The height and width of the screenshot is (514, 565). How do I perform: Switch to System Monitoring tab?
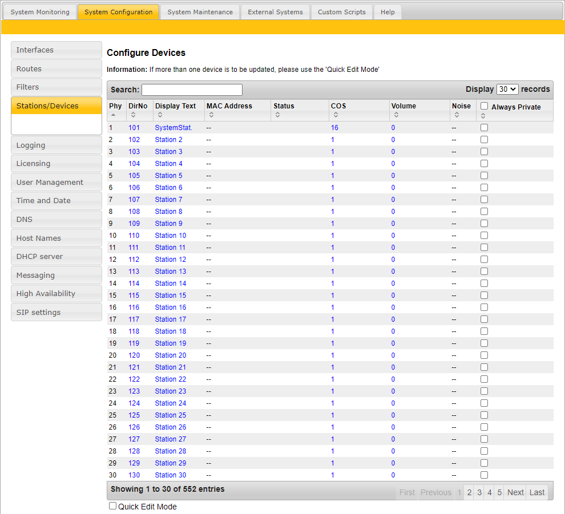(40, 12)
